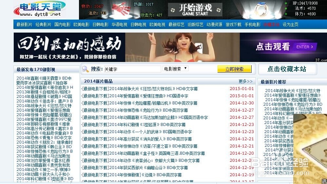The image size is (327, 184).
Task: Click the yellow 立即搜索 button
Action: [234, 69]
